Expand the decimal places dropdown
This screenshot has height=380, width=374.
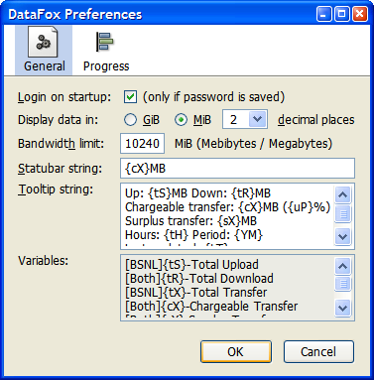[x=257, y=119]
